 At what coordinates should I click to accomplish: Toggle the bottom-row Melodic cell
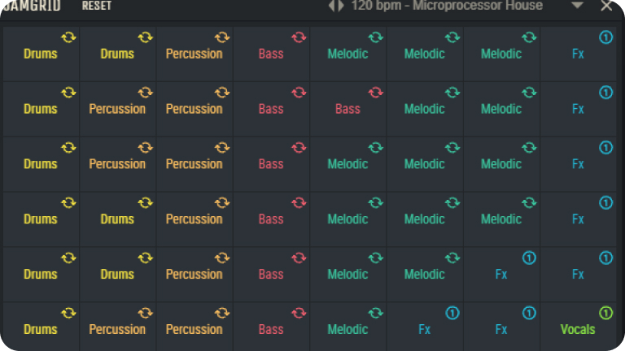347,329
